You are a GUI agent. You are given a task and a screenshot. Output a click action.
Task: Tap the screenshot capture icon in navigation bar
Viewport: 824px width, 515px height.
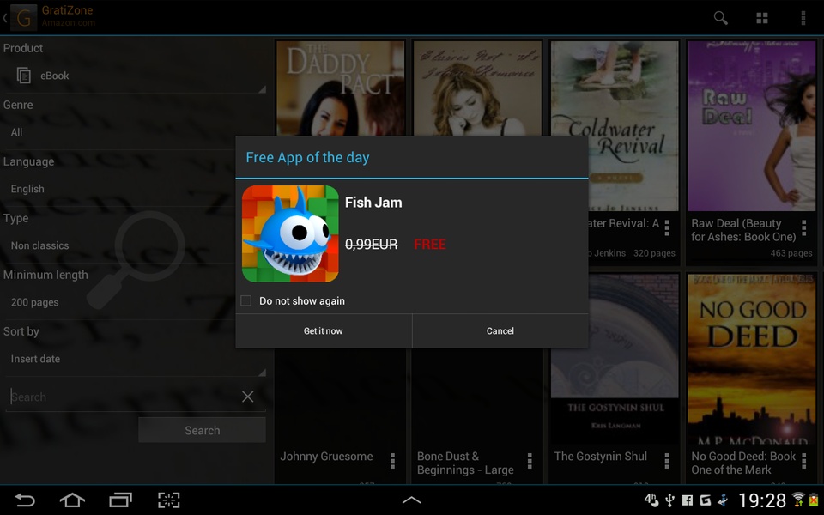click(169, 500)
